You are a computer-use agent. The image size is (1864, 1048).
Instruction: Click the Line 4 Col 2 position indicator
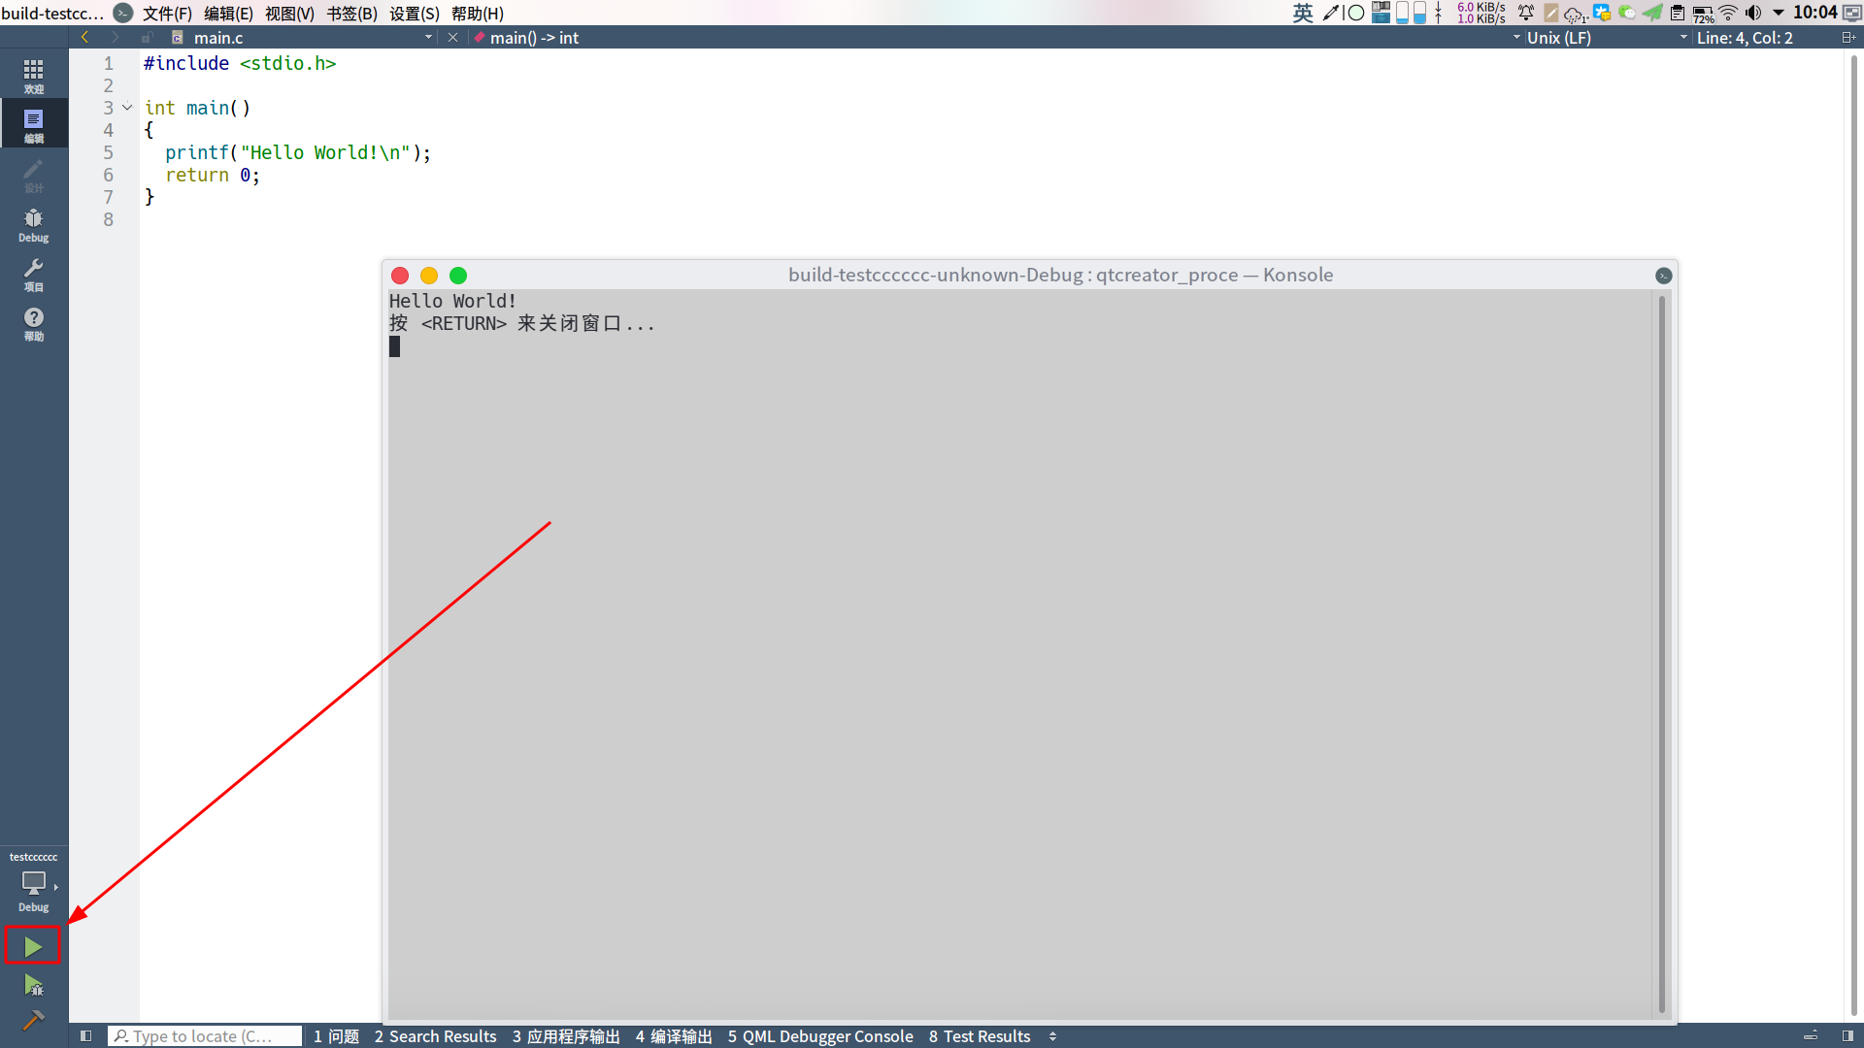pos(1747,37)
